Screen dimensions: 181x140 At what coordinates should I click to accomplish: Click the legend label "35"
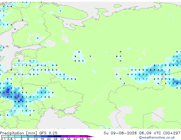[69, 139]
